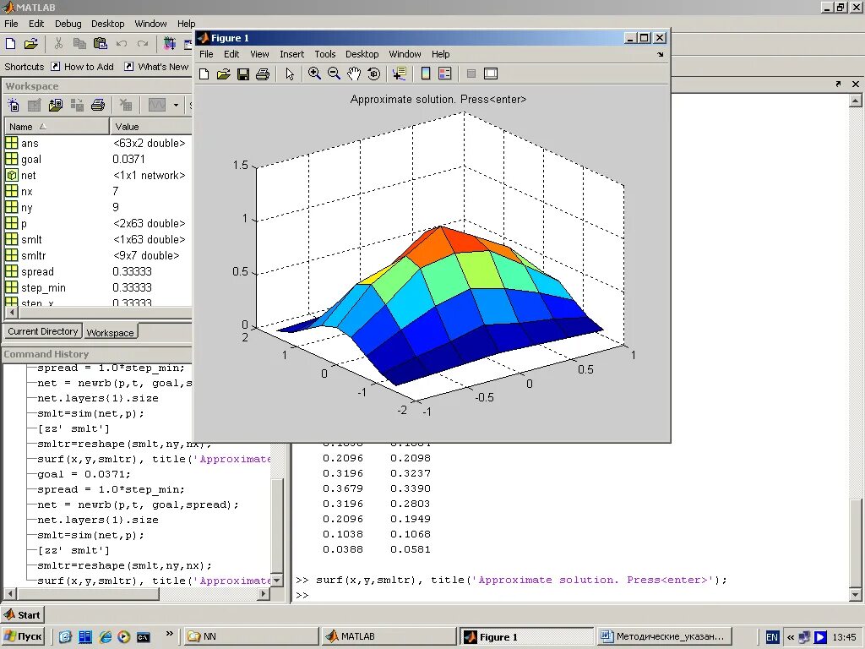Select the Edit Plot arrow tool
Viewport: 865px width, 649px height.
(290, 74)
